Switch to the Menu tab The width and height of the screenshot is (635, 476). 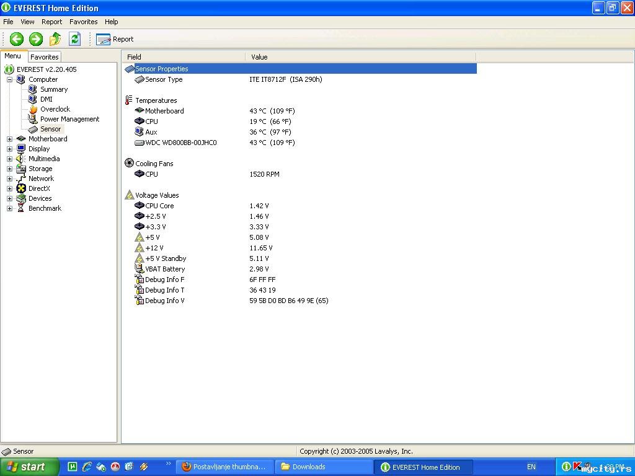13,56
